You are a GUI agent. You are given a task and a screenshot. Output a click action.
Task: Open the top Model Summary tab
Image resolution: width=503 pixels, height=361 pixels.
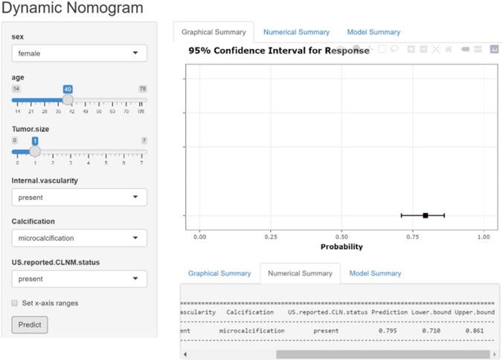pyautogui.click(x=374, y=32)
